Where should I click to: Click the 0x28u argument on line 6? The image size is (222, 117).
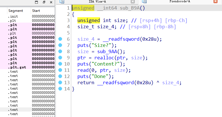pos(149,39)
